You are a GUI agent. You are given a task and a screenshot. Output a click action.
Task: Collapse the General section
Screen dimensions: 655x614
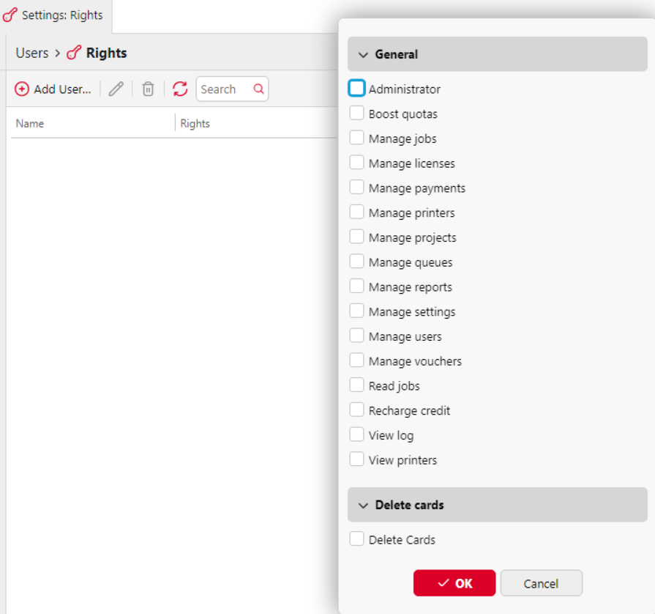[363, 55]
